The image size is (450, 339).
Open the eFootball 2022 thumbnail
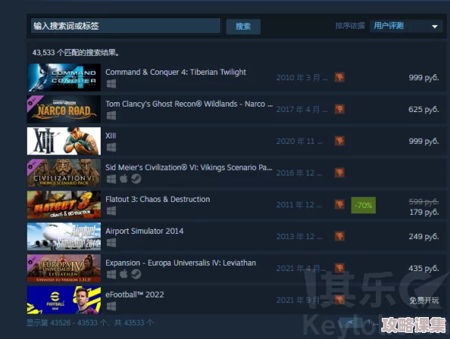[64, 300]
